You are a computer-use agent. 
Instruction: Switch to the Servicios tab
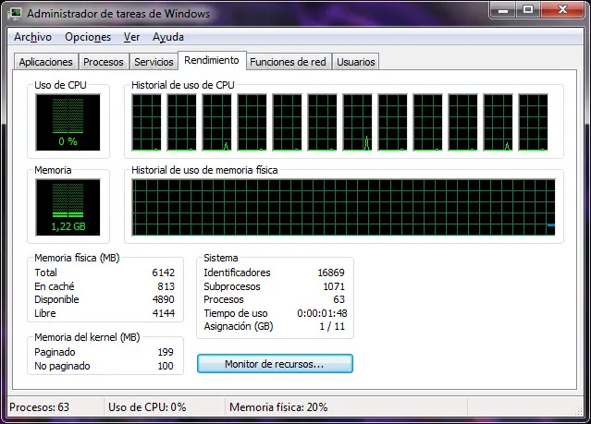tap(154, 62)
